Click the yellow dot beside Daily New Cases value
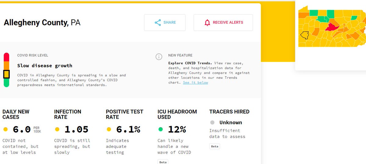Image resolution: width=366 pixels, height=164 pixels. tap(5, 129)
